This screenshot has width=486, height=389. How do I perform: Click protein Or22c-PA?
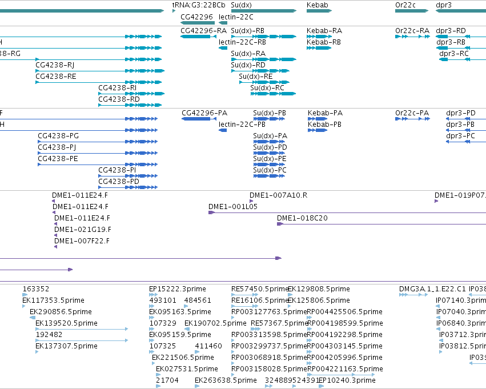(x=412, y=119)
